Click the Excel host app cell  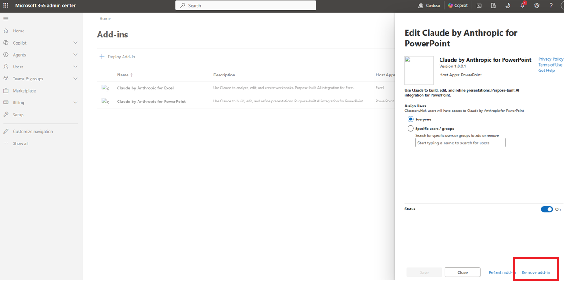click(380, 88)
